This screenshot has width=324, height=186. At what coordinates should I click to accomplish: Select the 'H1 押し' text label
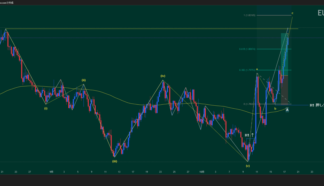click(x=316, y=105)
